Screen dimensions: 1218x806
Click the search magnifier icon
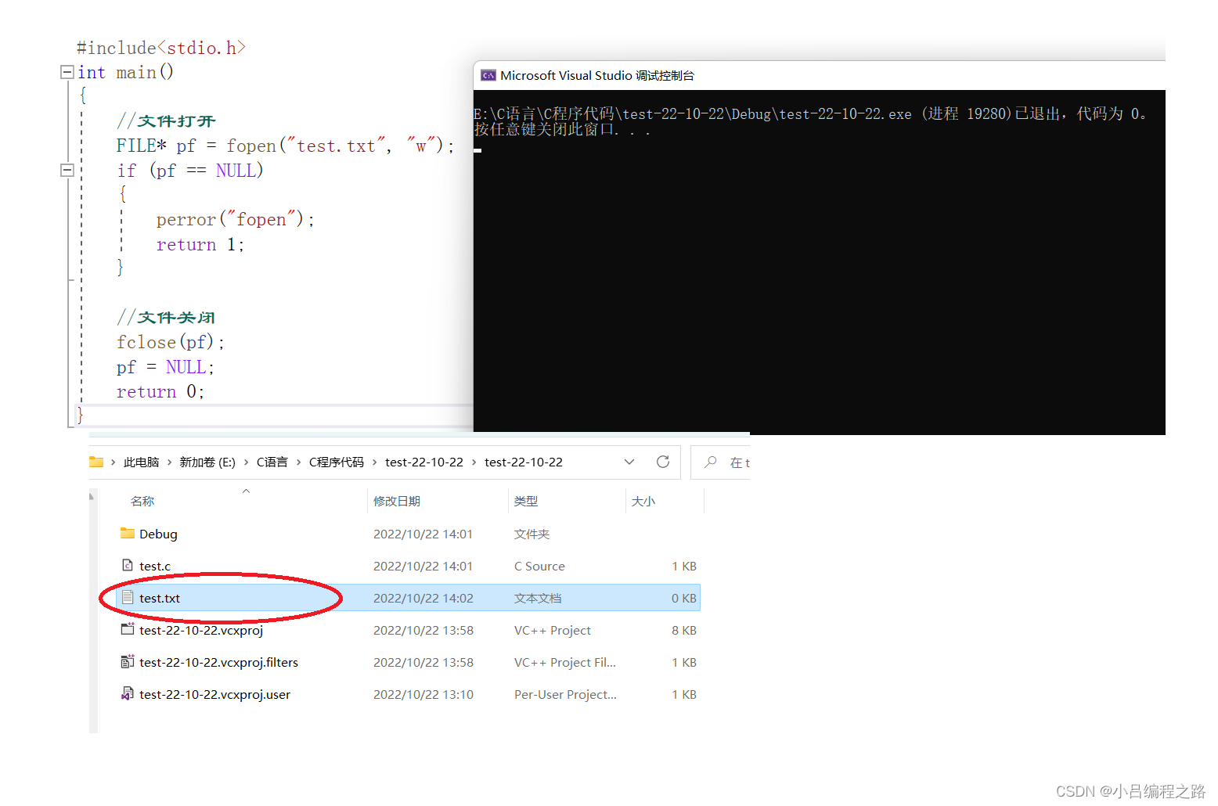pos(710,462)
